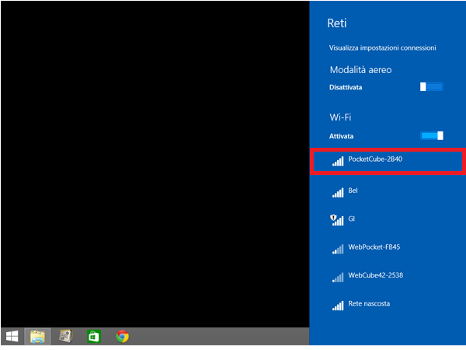Screen dimensions: 466x350
Task: Click the Rete nascosta signal icon
Action: 338,306
